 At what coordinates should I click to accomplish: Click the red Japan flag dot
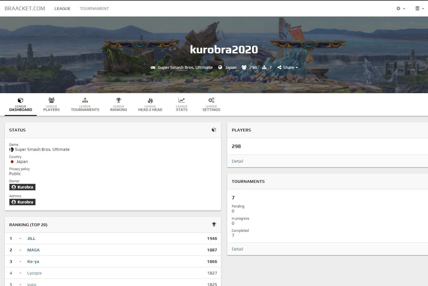coord(12,162)
